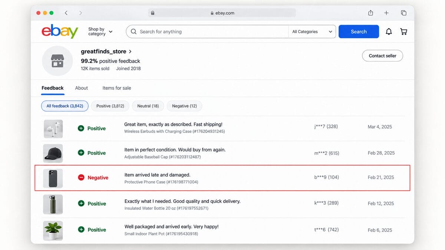This screenshot has width=445, height=250.
Task: Click the Joined 2018 text
Action: (x=128, y=69)
